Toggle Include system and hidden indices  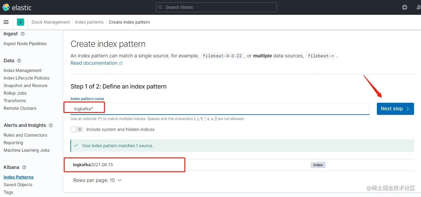click(77, 129)
